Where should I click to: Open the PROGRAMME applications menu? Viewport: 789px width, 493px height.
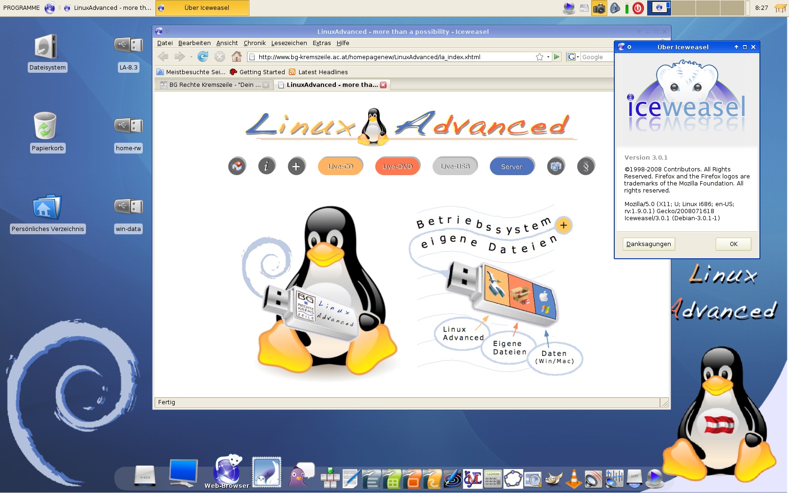click(x=22, y=8)
